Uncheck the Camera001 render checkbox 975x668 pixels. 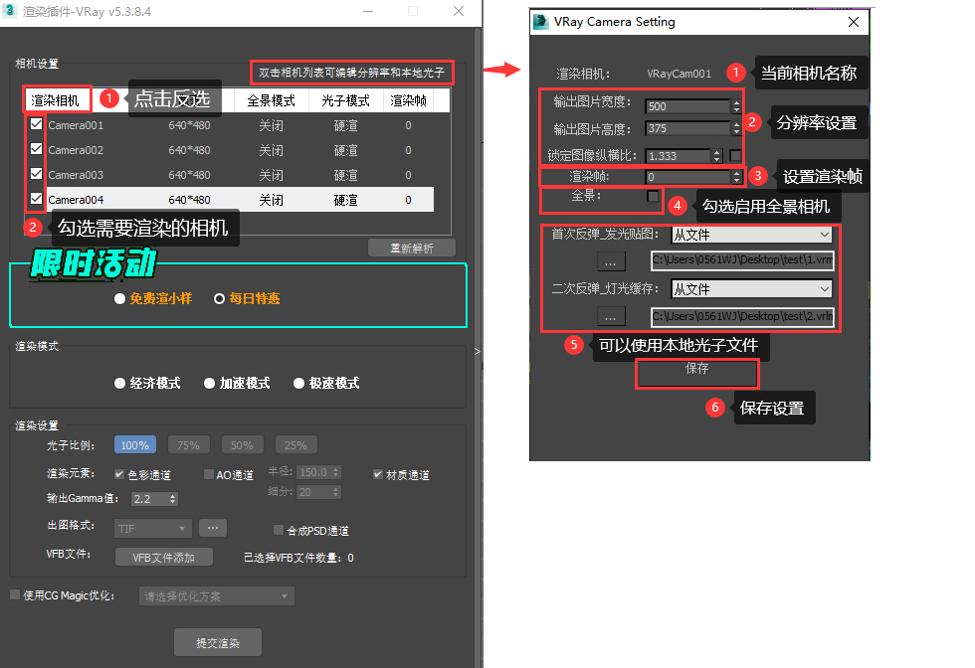(36, 124)
